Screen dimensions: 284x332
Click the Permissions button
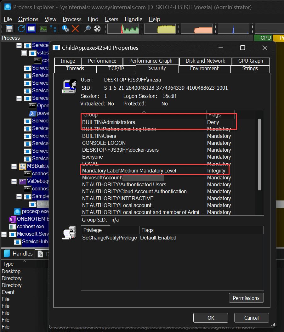click(246, 298)
